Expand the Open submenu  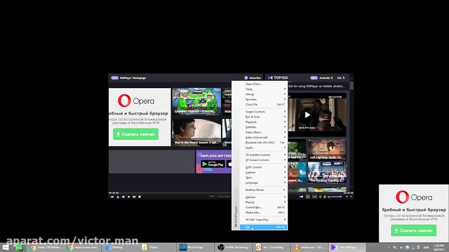263,89
